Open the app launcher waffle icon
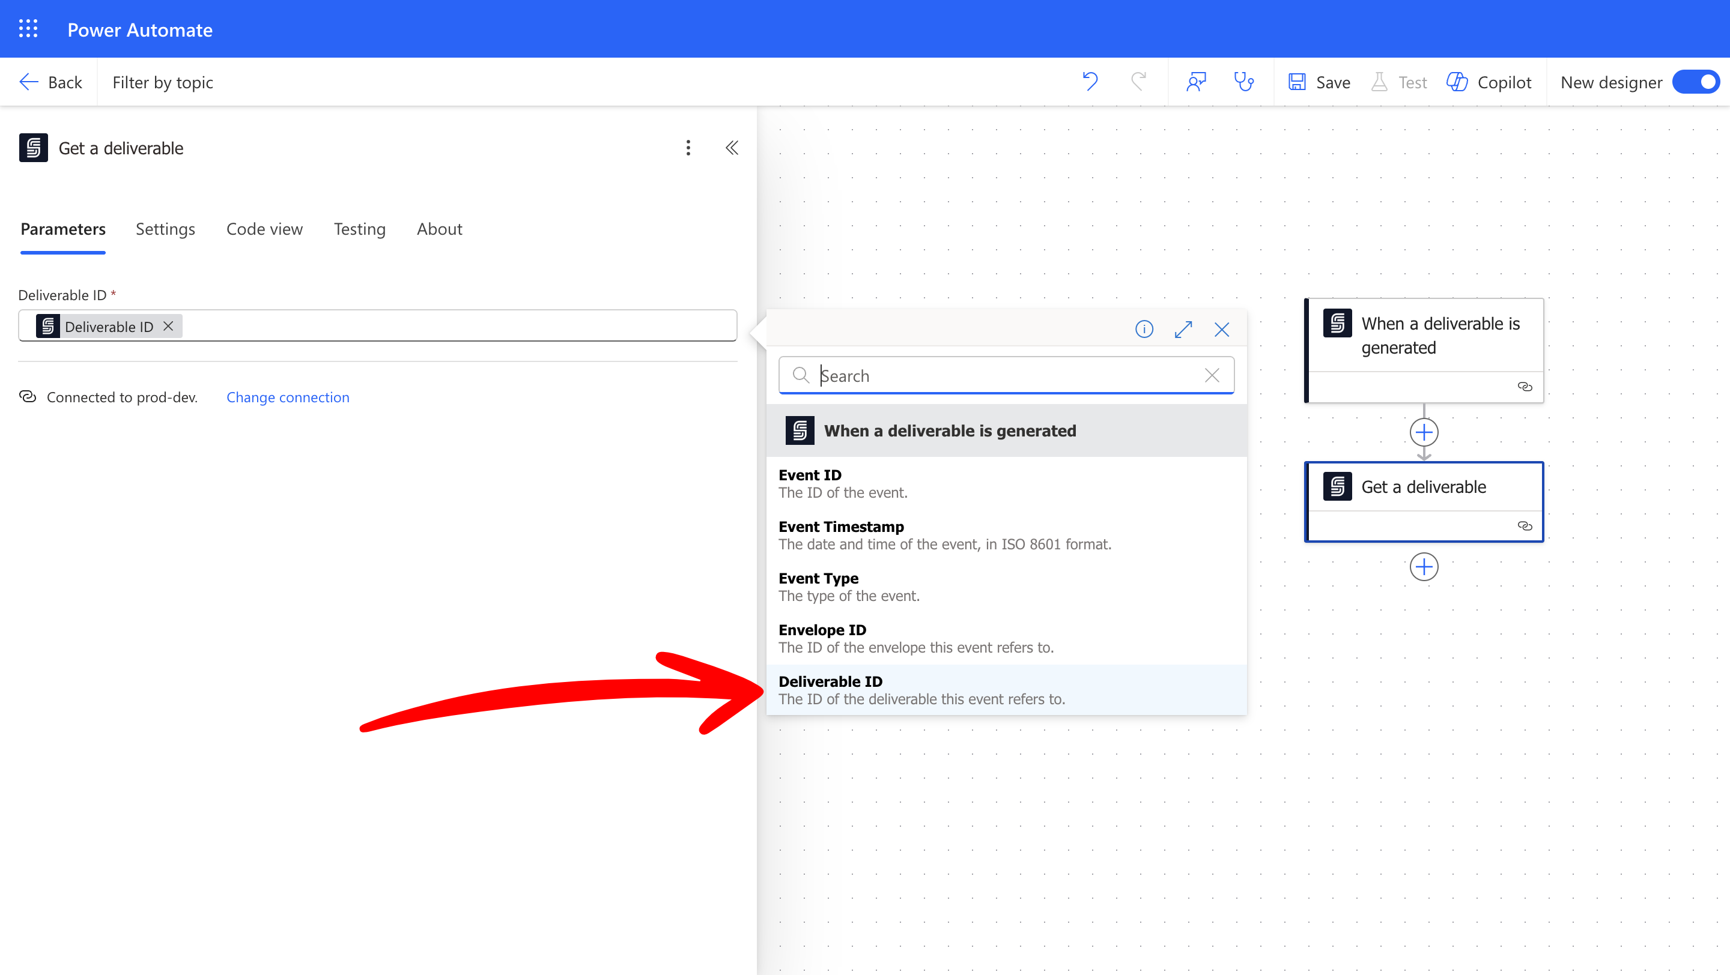Screen dimensions: 1730x975 click(x=28, y=29)
